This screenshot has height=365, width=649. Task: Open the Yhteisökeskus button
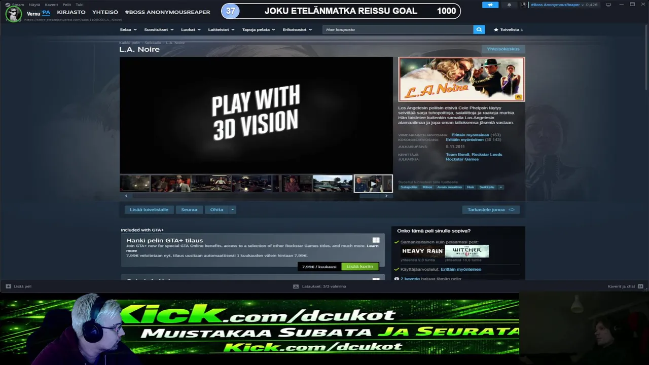(503, 49)
